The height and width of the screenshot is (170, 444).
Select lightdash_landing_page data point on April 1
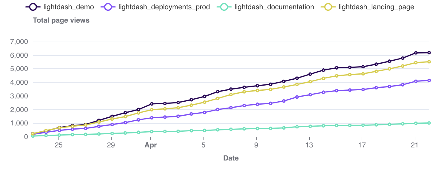152,110
